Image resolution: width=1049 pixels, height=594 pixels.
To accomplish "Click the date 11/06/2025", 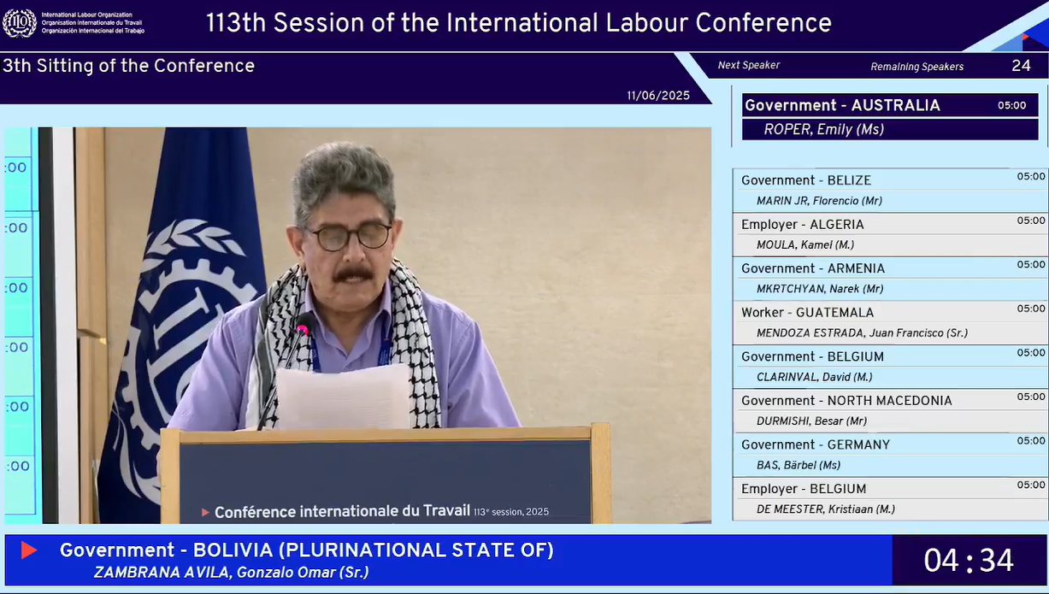I will click(x=658, y=96).
